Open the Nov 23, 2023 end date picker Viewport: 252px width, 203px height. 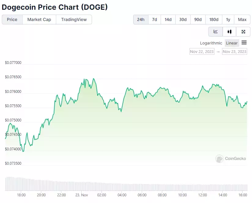click(x=235, y=51)
